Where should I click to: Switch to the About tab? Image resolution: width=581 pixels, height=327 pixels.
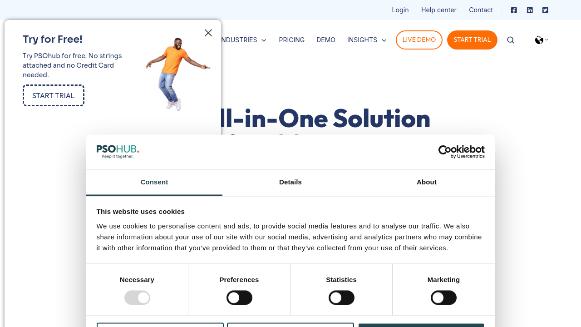point(427,183)
